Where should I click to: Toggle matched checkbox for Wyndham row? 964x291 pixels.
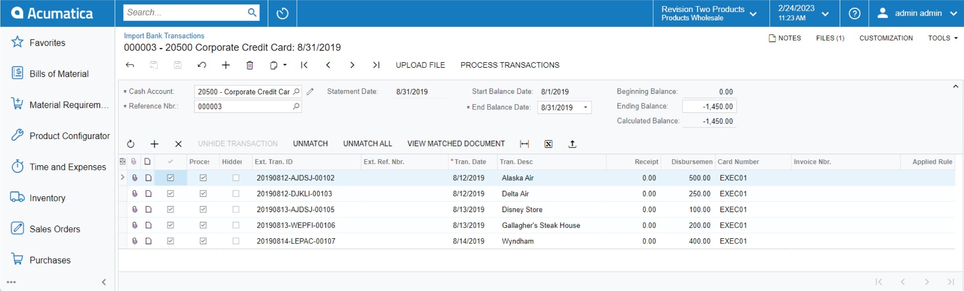pos(170,241)
